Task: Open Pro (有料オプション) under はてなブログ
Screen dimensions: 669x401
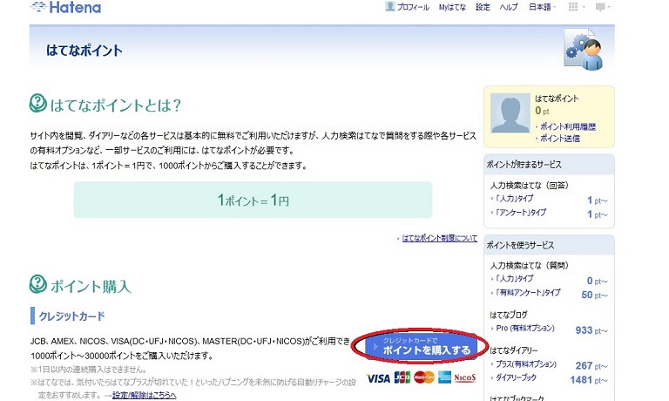Action: (x=525, y=328)
